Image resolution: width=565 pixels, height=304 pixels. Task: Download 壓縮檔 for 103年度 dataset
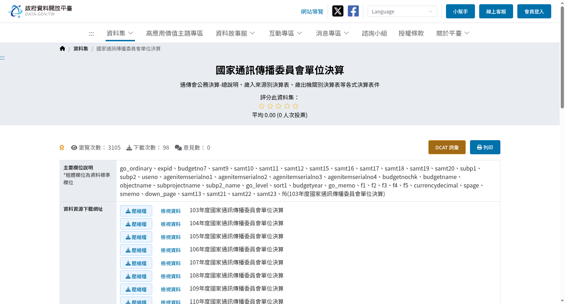click(x=136, y=211)
